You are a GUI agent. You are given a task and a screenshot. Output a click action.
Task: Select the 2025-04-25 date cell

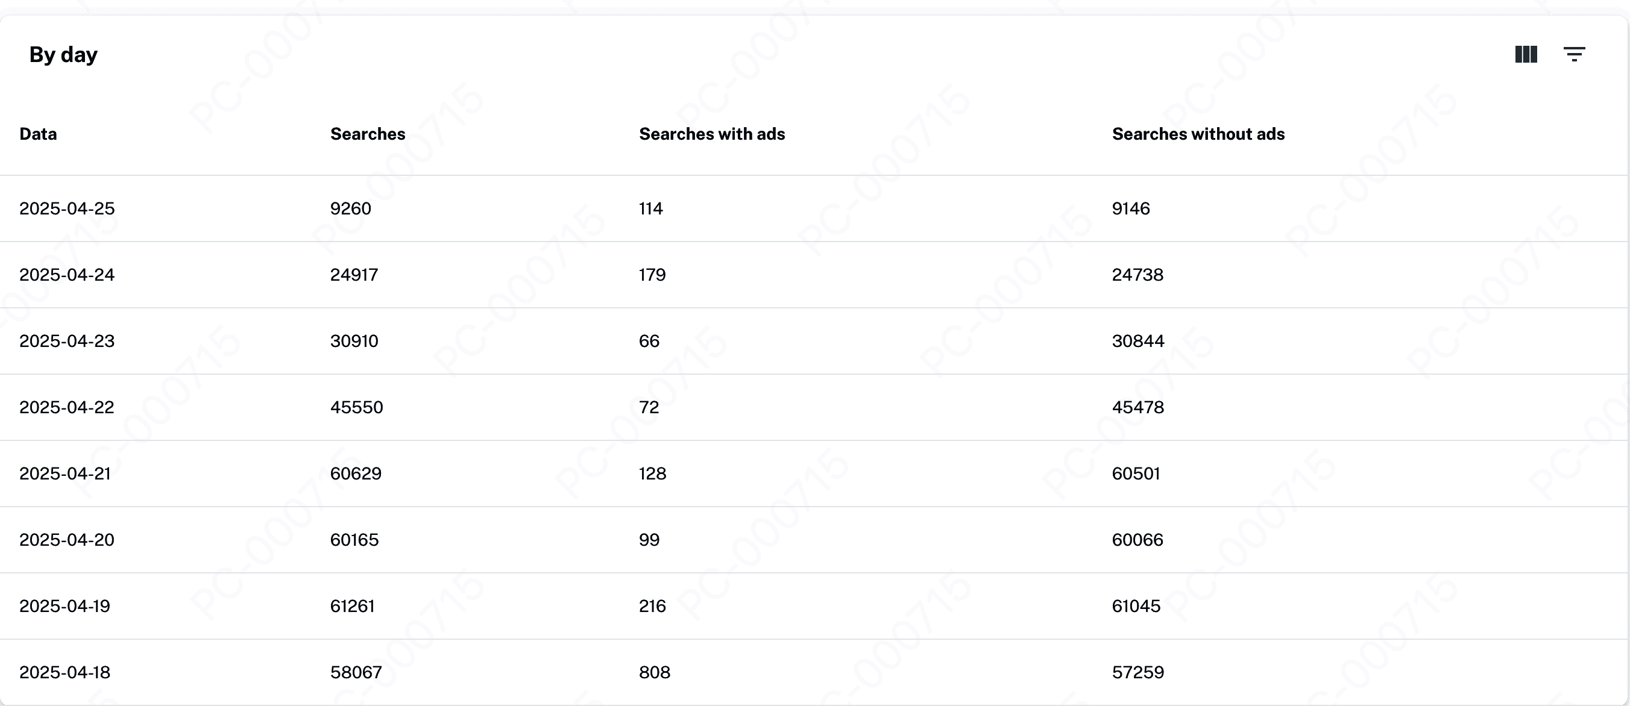67,208
